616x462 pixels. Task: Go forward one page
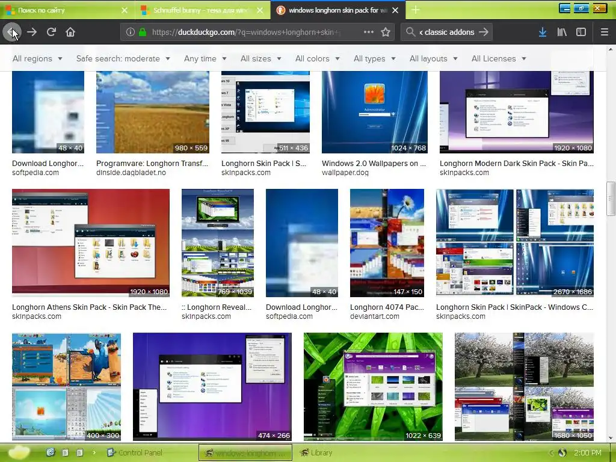(32, 32)
